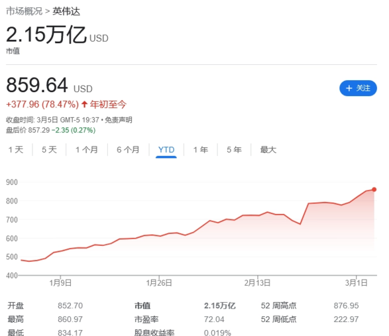389x336 pixels.
Task: Click the after-hours price 857.29
Action: tap(39, 130)
